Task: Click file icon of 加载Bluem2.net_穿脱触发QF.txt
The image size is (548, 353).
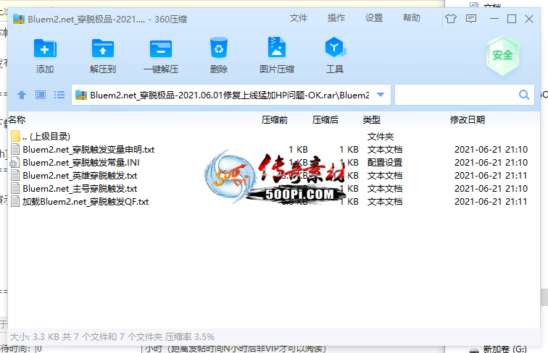Action: [x=15, y=202]
